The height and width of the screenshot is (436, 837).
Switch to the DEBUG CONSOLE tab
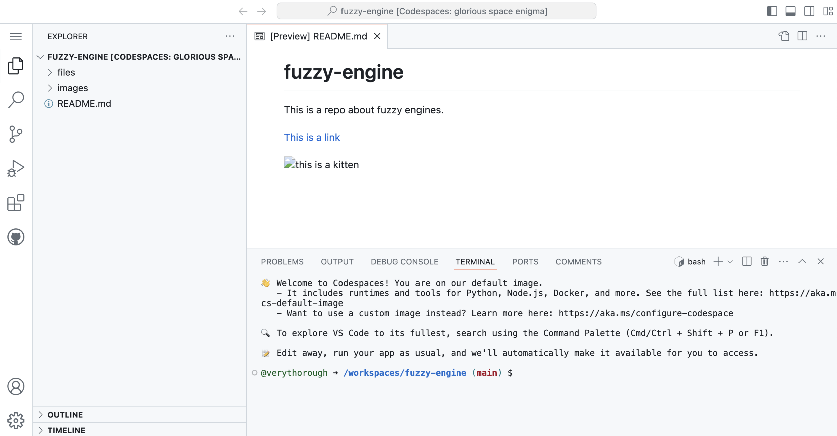[404, 262]
